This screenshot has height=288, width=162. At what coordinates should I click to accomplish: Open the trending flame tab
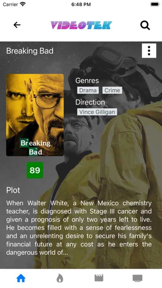pos(60,278)
